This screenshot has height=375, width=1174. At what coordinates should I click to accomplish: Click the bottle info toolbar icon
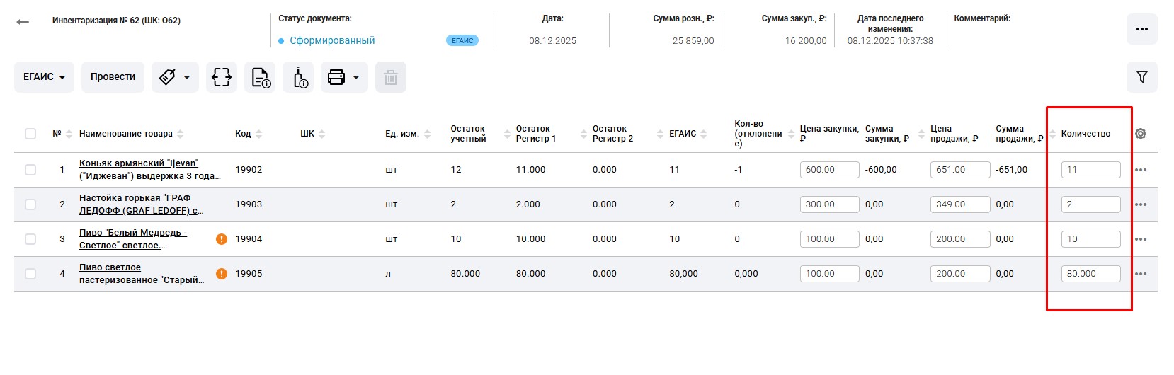tap(298, 77)
